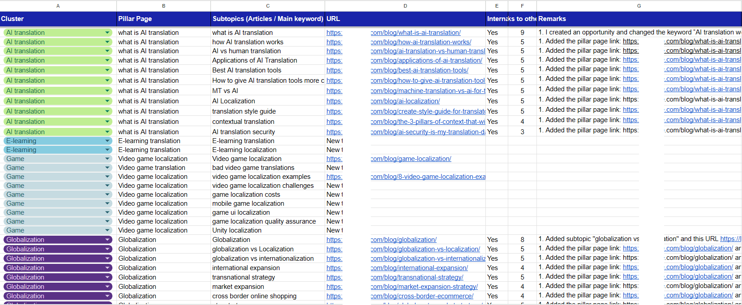Select column G header
Screen dimensions: 742x305
(639, 6)
